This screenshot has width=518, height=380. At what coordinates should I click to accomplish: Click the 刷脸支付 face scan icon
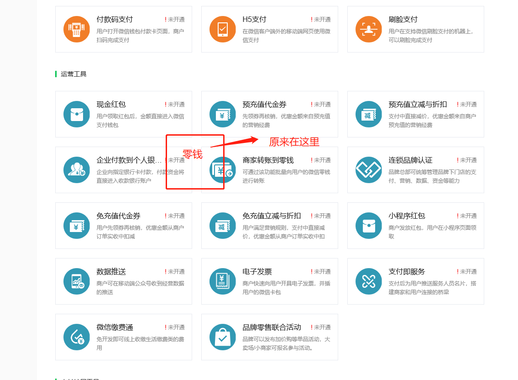pyautogui.click(x=369, y=29)
